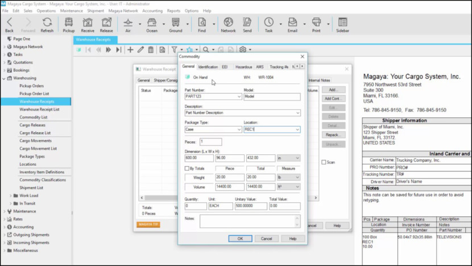This screenshot has width=472, height=266.
Task: Go to last record arrow icon
Action: pyautogui.click(x=119, y=50)
